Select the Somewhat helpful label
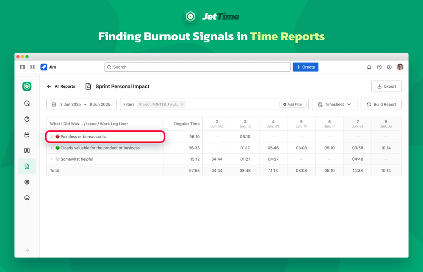The height and width of the screenshot is (272, 423). click(x=77, y=159)
